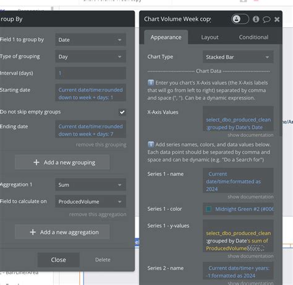The width and height of the screenshot is (293, 285).
Task: Switch to the Layout tab
Action: point(210,37)
